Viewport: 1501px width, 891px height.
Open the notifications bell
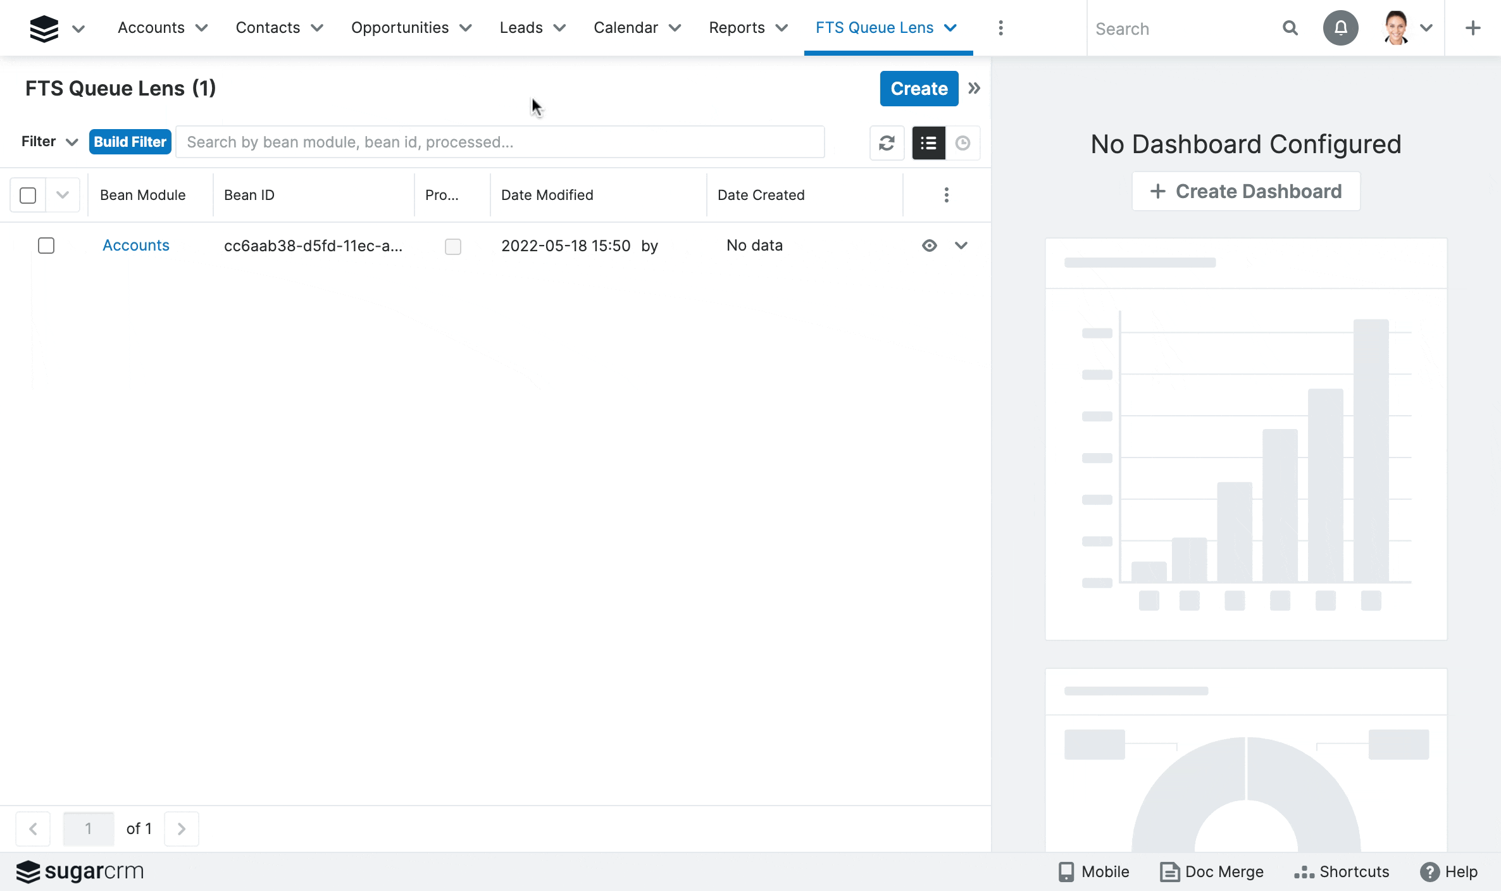point(1340,28)
